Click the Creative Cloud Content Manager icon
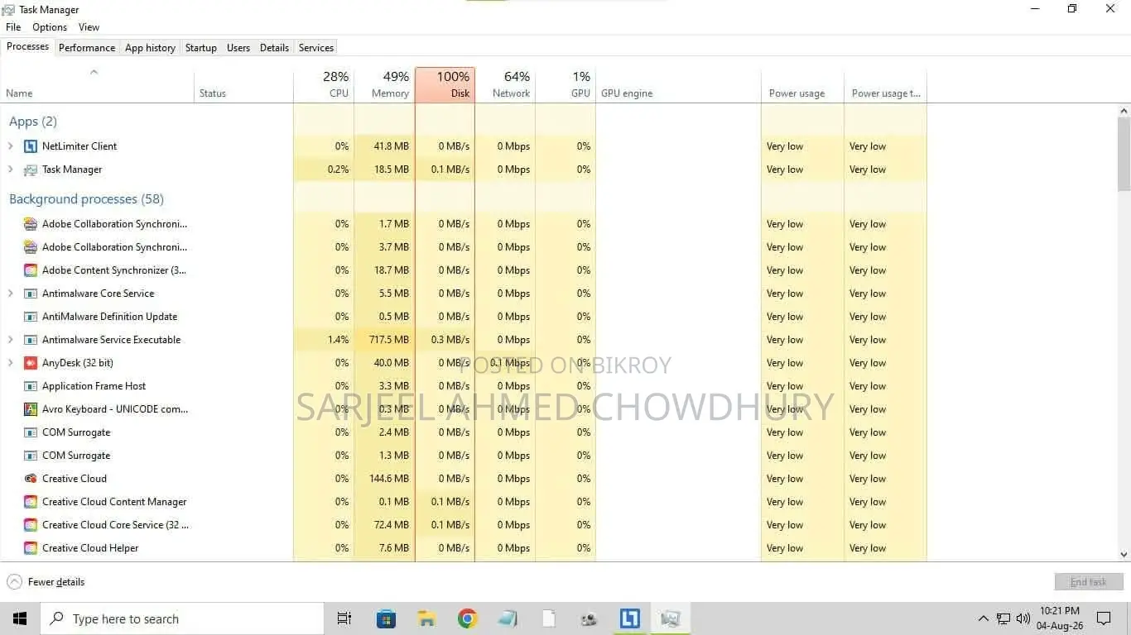The width and height of the screenshot is (1131, 635). coord(31,502)
